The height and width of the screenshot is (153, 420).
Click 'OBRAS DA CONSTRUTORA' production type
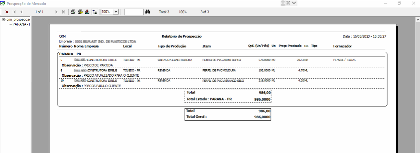click(x=175, y=60)
